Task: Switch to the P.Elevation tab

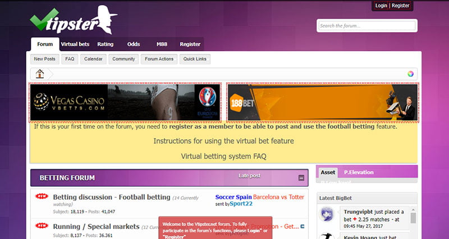Action: pyautogui.click(x=359, y=172)
